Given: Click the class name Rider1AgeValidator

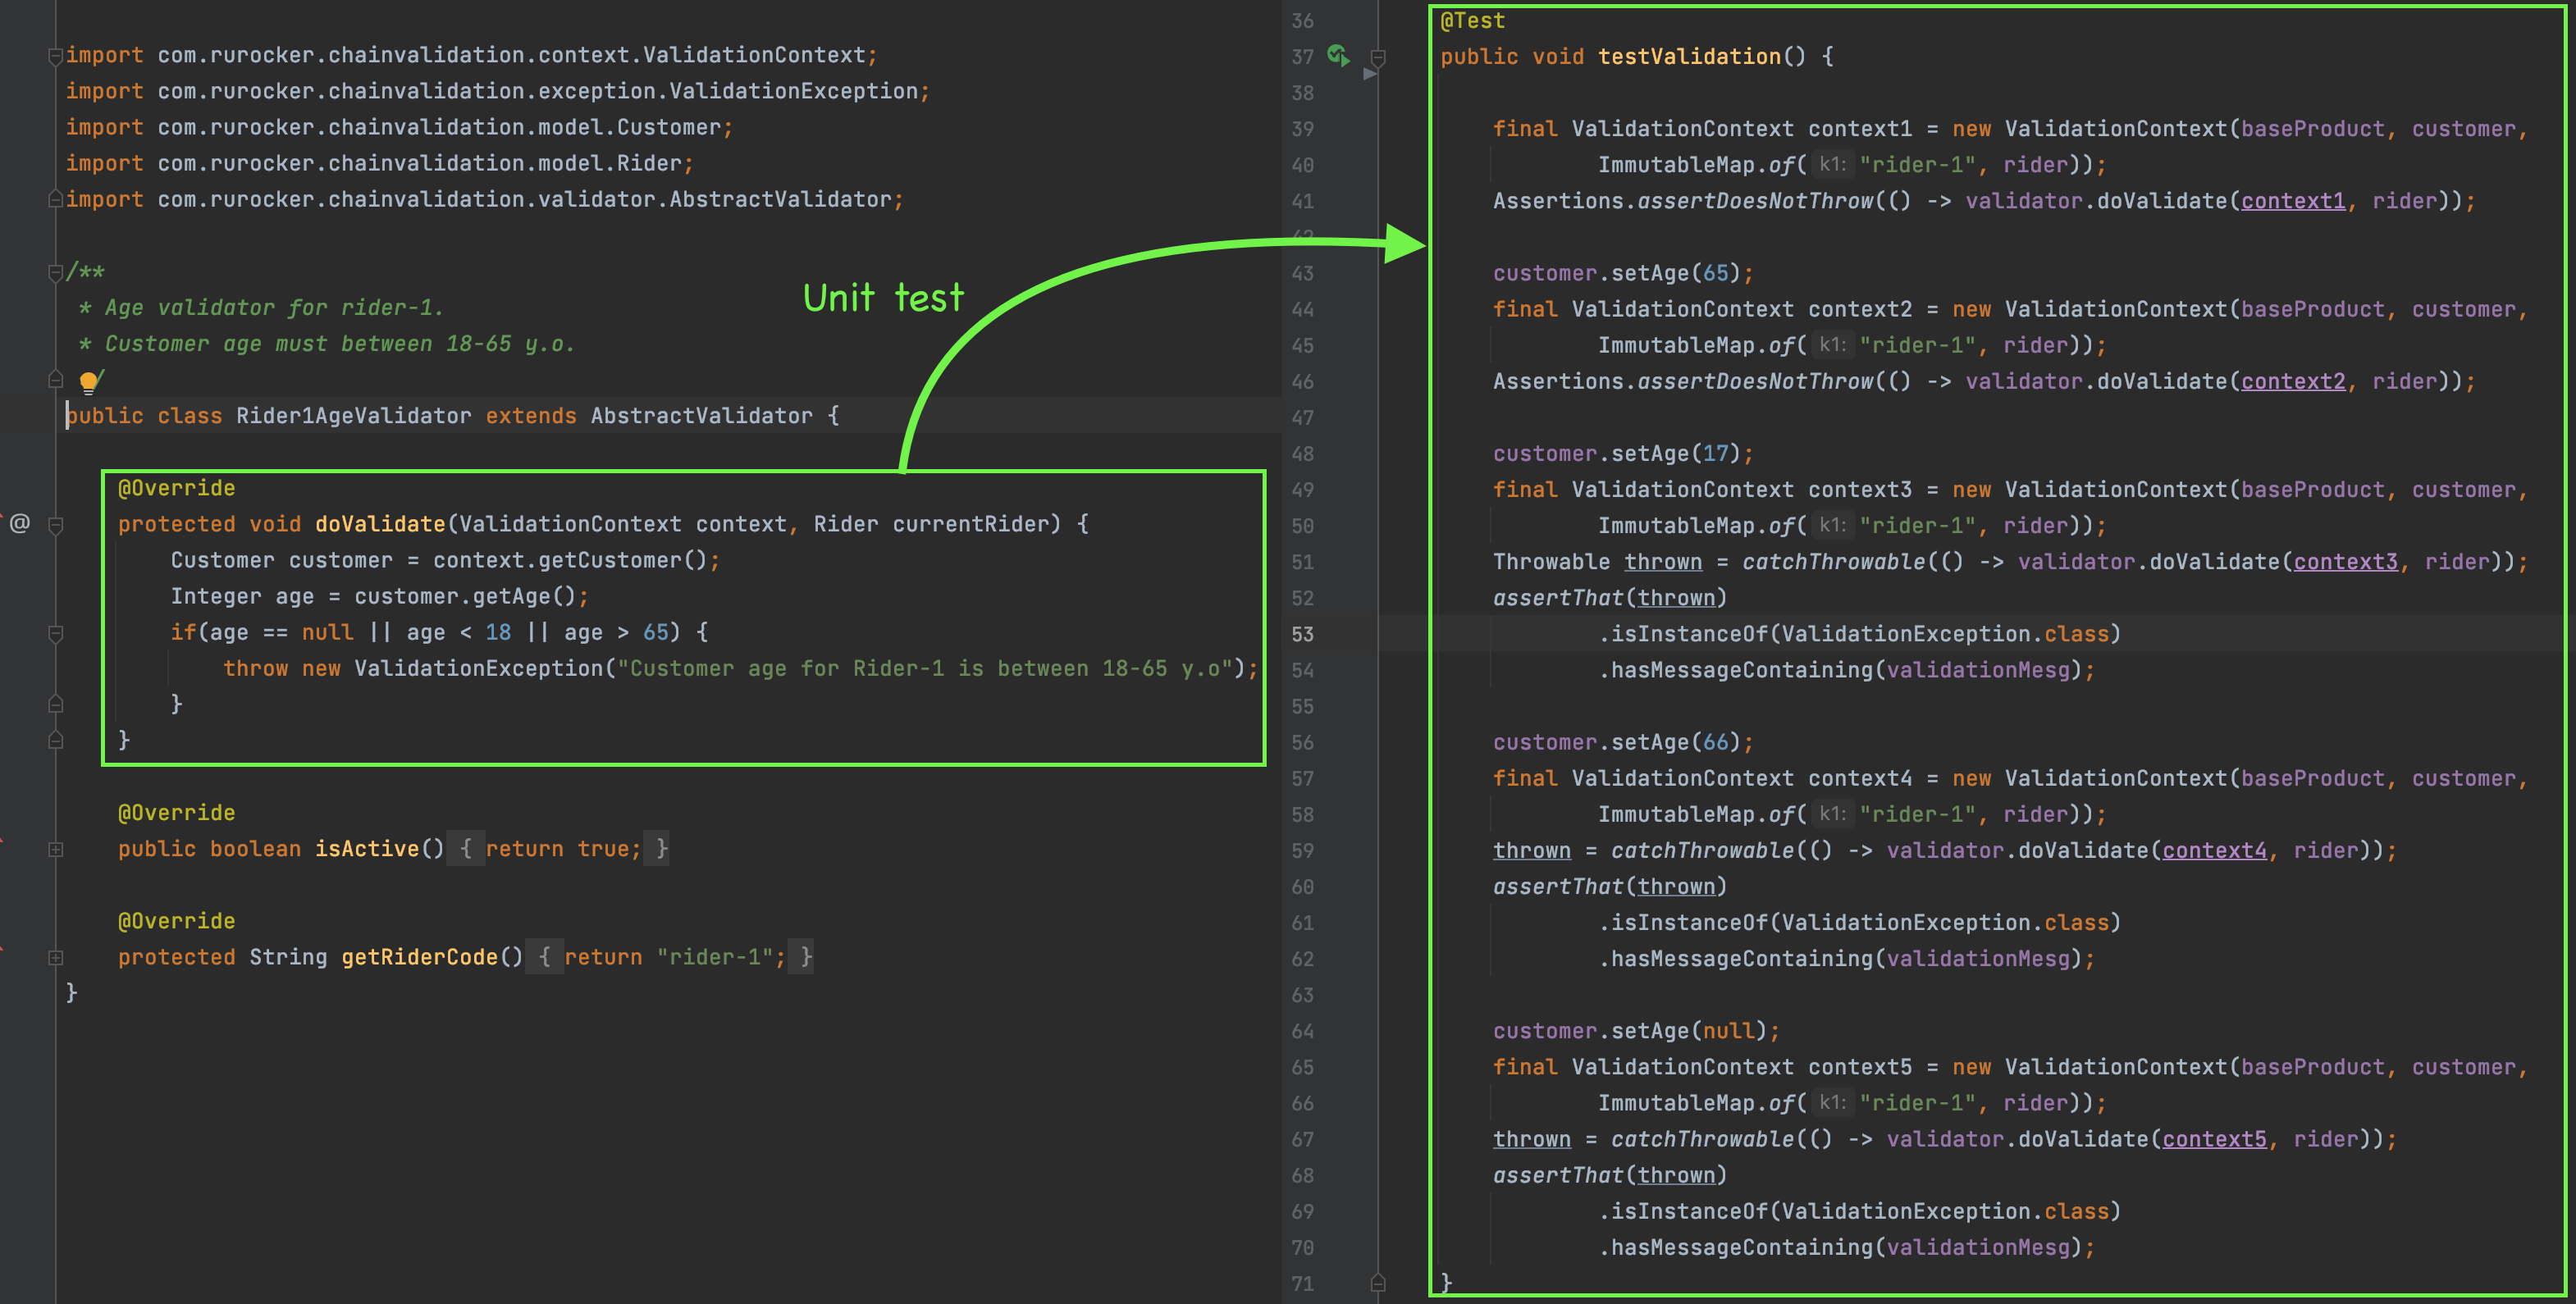Looking at the screenshot, I should point(353,416).
